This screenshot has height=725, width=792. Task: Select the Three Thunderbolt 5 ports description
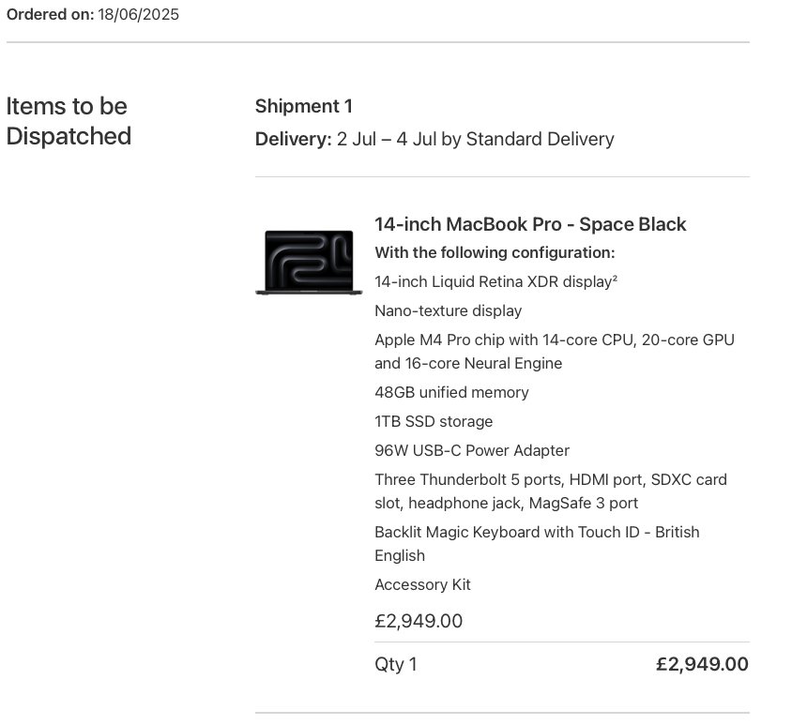pyautogui.click(x=550, y=491)
